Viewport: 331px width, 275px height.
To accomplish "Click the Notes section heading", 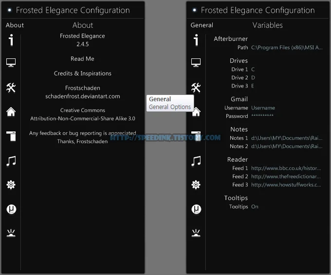I will pos(239,129).
